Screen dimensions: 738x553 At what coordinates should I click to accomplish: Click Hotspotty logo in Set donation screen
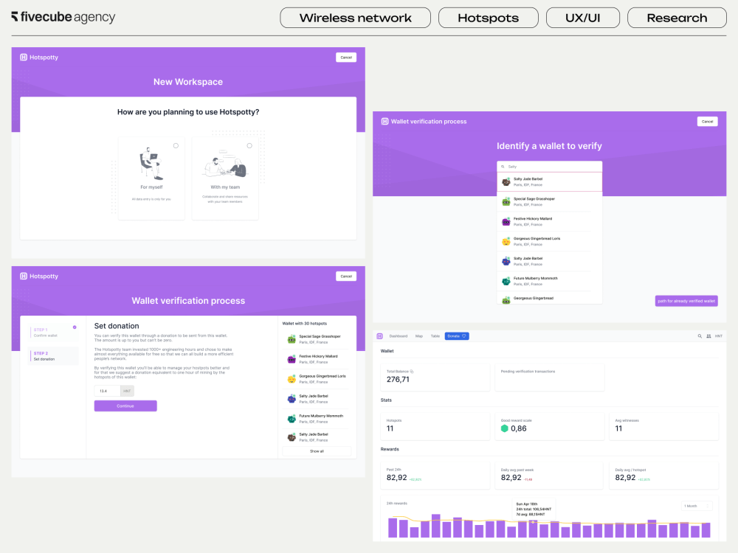point(39,276)
